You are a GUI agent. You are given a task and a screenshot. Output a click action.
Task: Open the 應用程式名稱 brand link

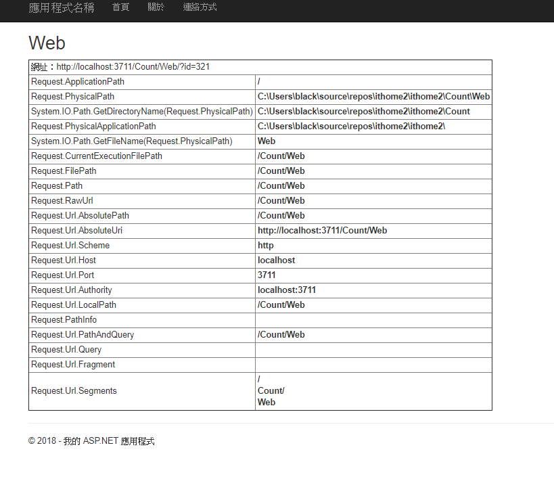tap(61, 7)
